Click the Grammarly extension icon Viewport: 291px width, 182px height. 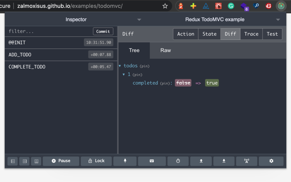tap(231, 6)
